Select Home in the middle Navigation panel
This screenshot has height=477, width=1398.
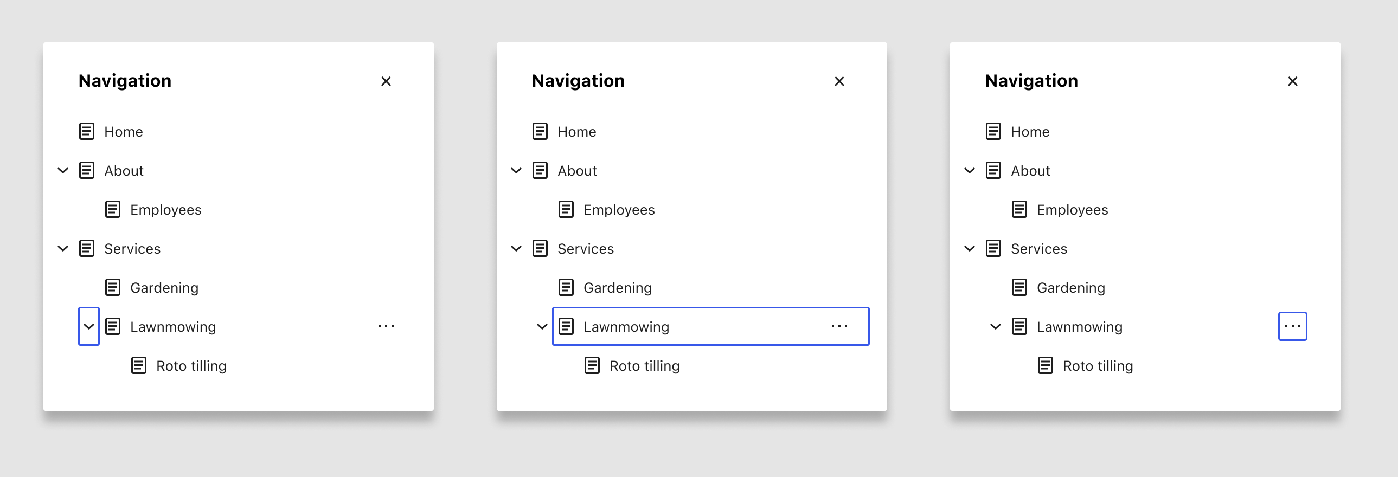point(576,132)
